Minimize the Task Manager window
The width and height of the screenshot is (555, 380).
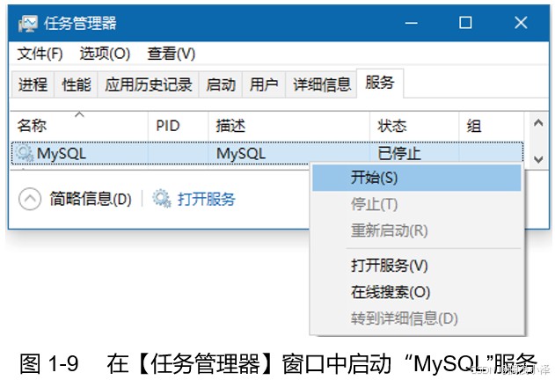[x=411, y=23]
